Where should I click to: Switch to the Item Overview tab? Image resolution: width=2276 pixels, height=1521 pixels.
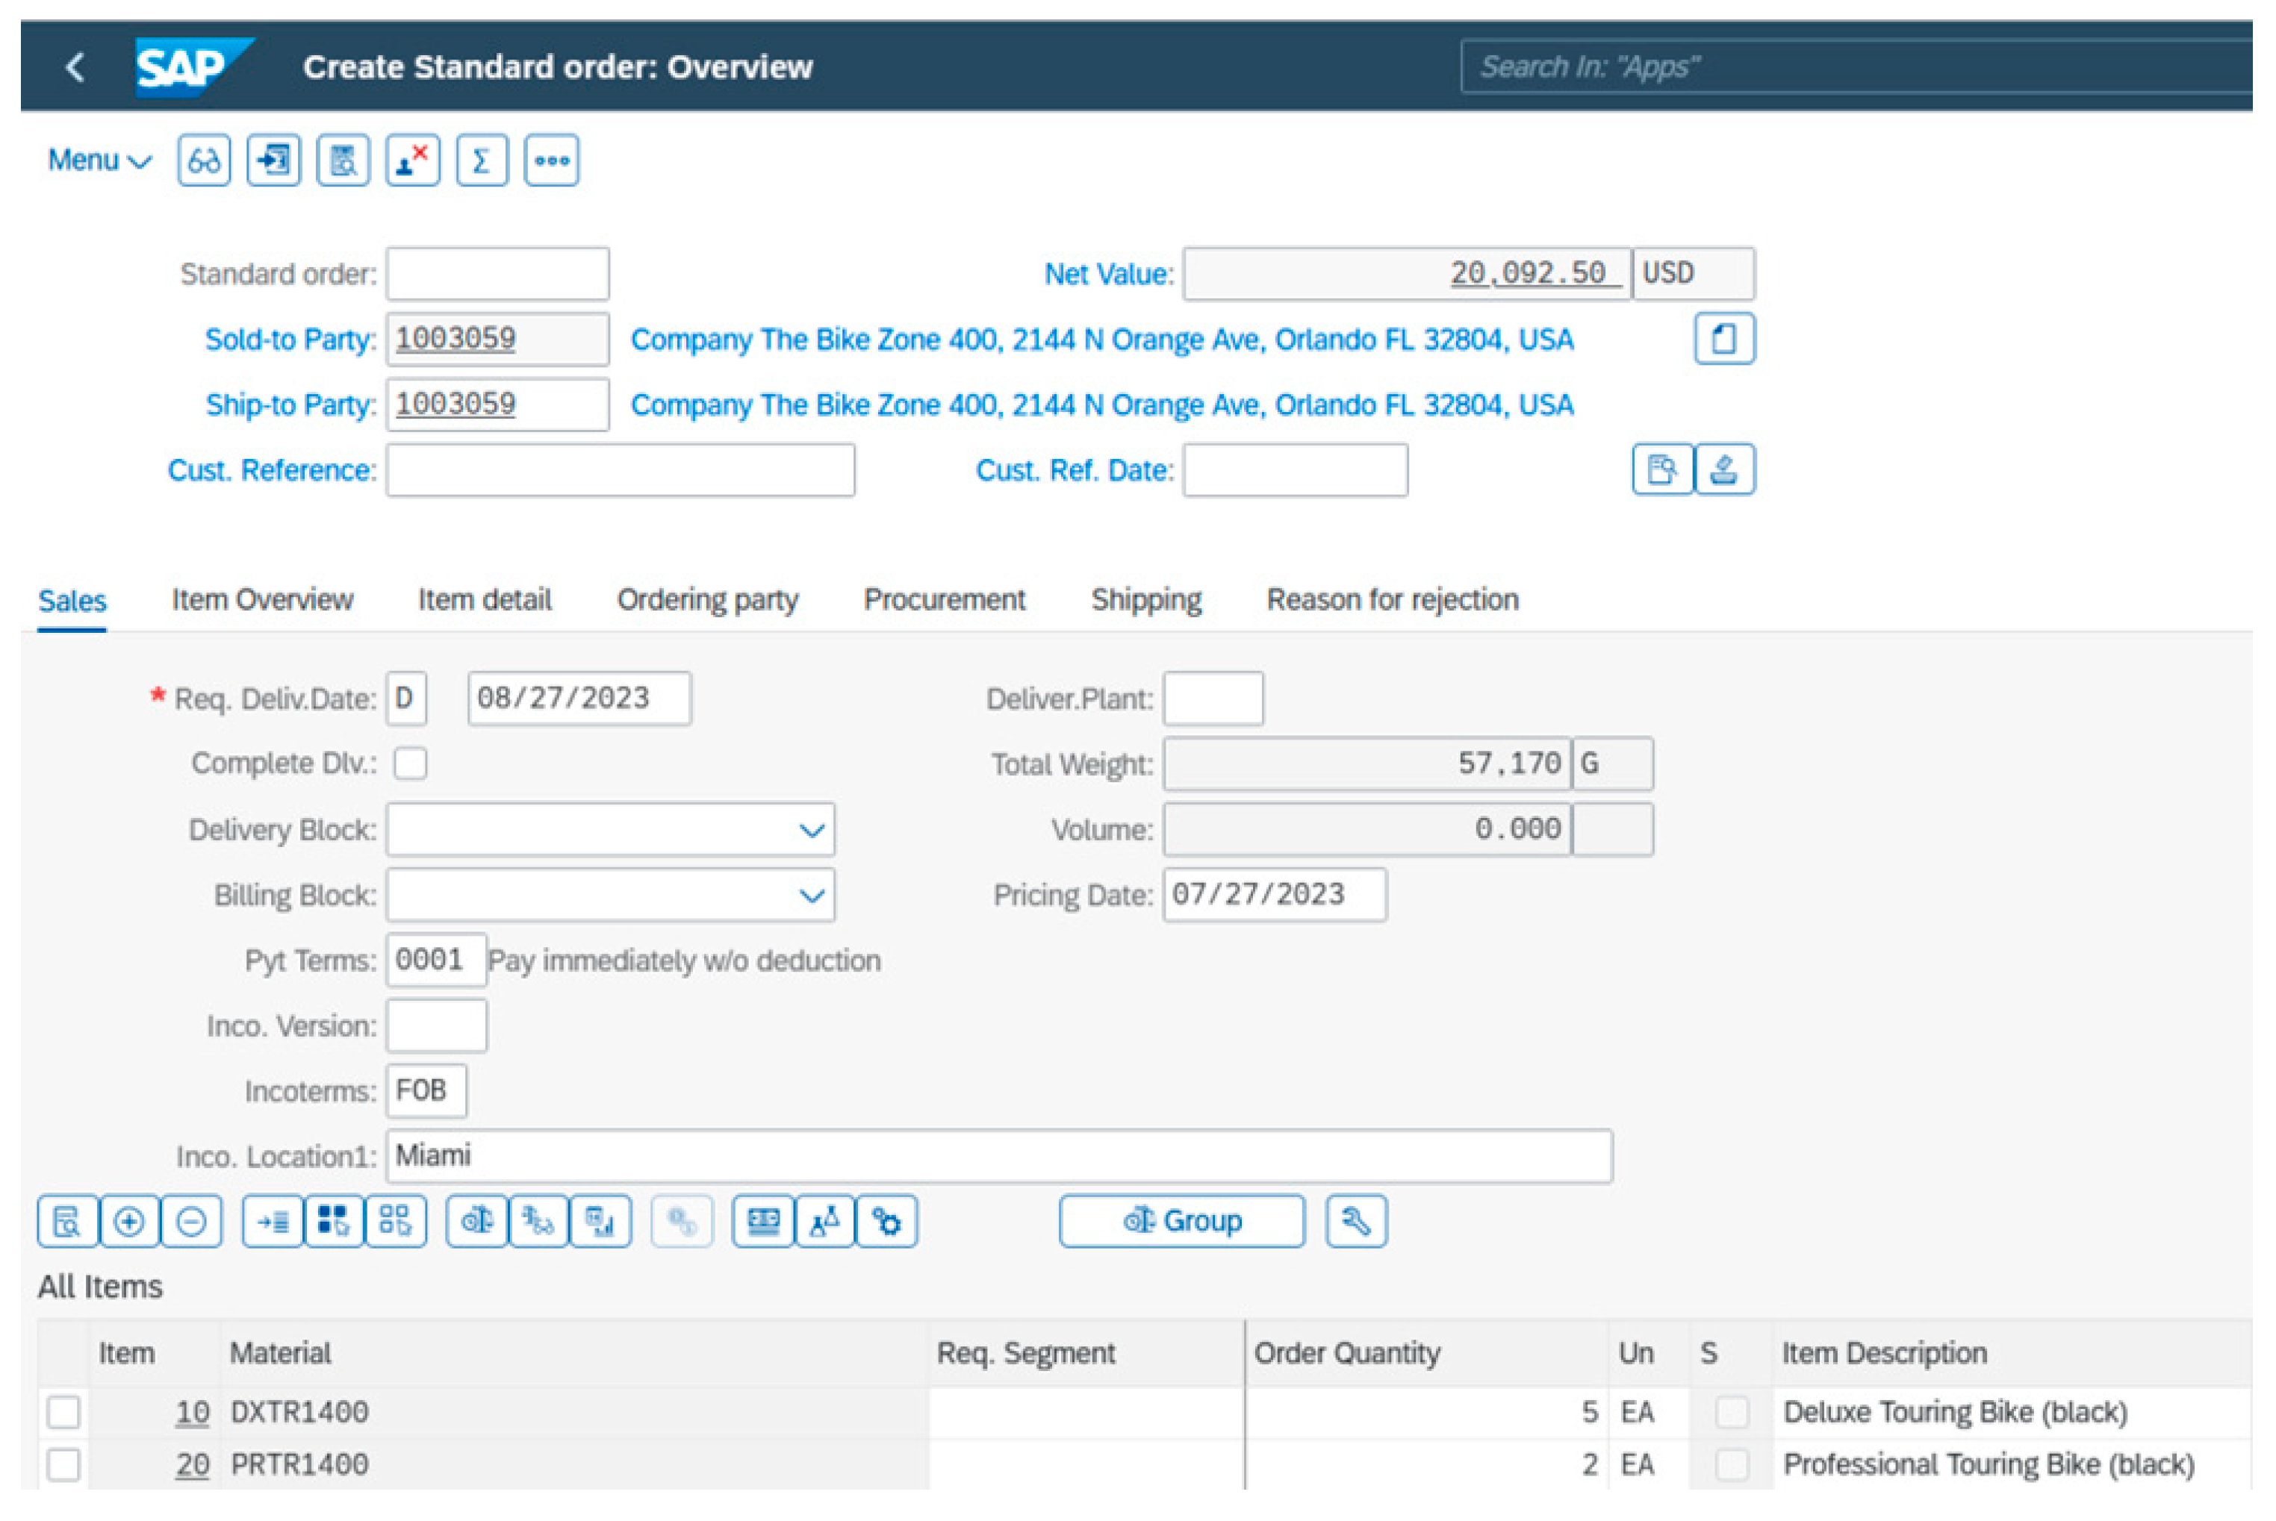click(262, 601)
